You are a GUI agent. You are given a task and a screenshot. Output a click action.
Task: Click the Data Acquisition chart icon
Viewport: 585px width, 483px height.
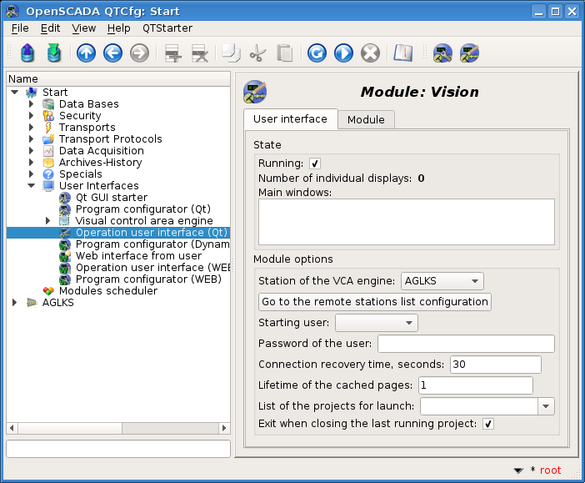(x=48, y=151)
